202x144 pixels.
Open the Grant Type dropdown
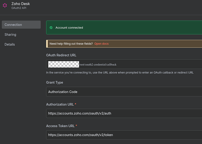124,92
